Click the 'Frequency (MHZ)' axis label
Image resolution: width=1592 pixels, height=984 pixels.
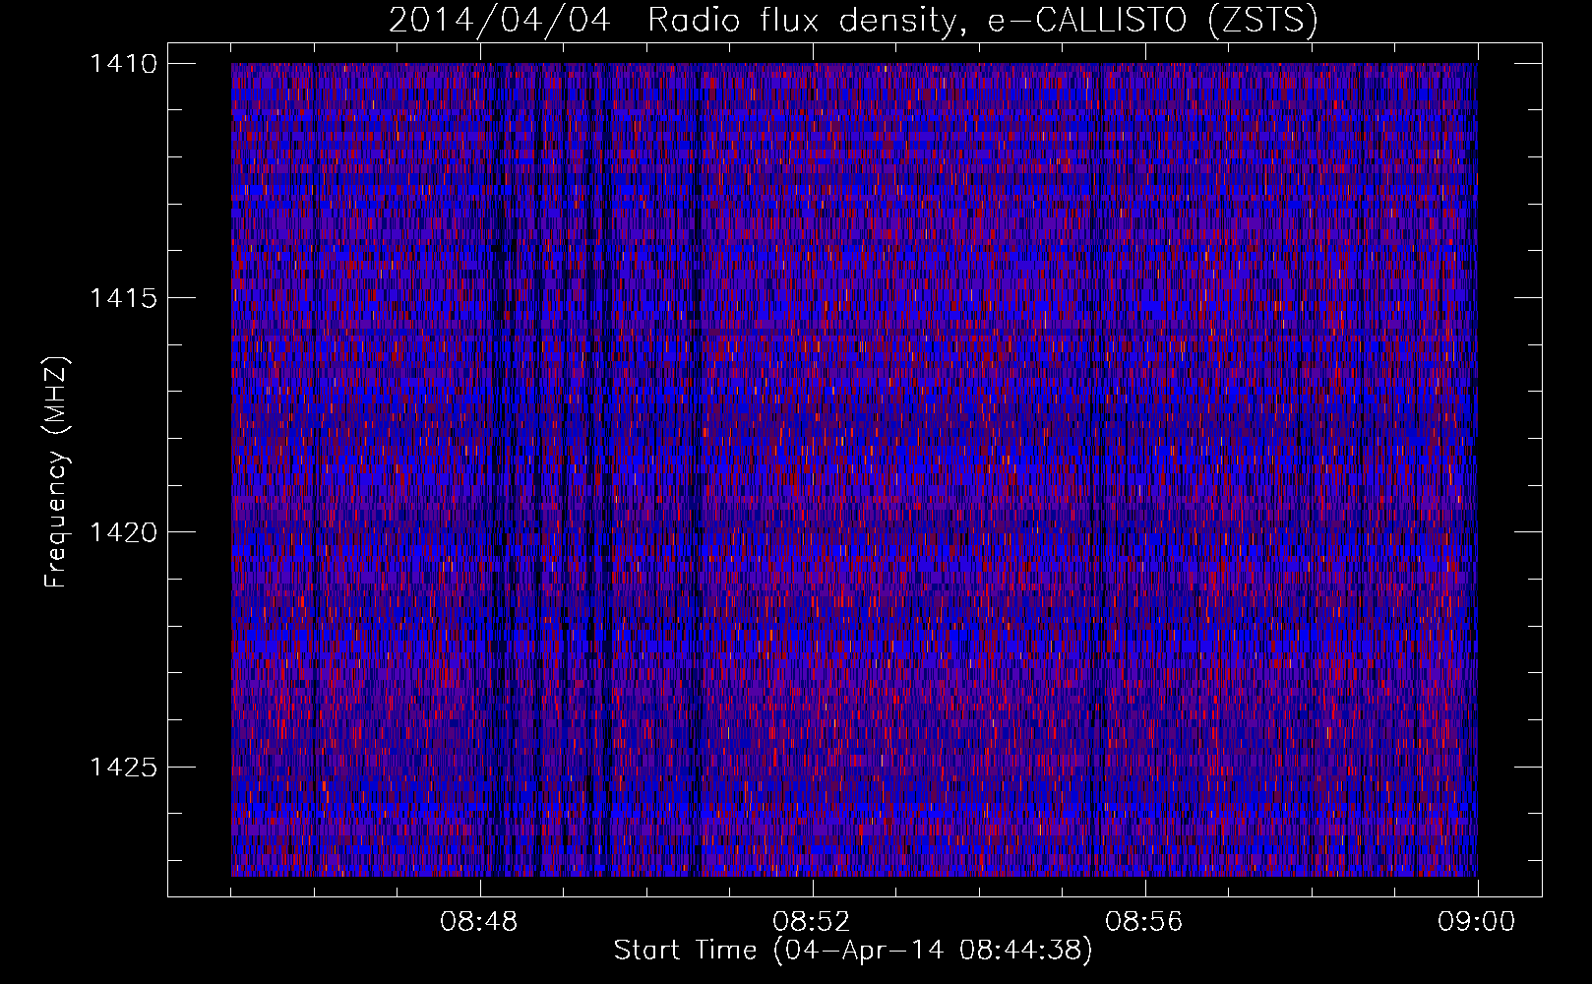tap(56, 472)
